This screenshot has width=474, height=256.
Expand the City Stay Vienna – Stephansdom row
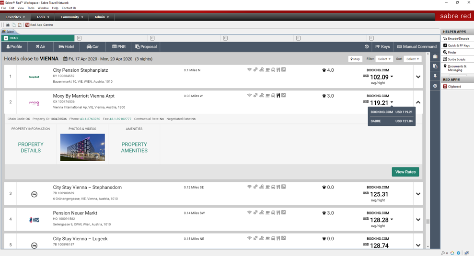click(418, 194)
